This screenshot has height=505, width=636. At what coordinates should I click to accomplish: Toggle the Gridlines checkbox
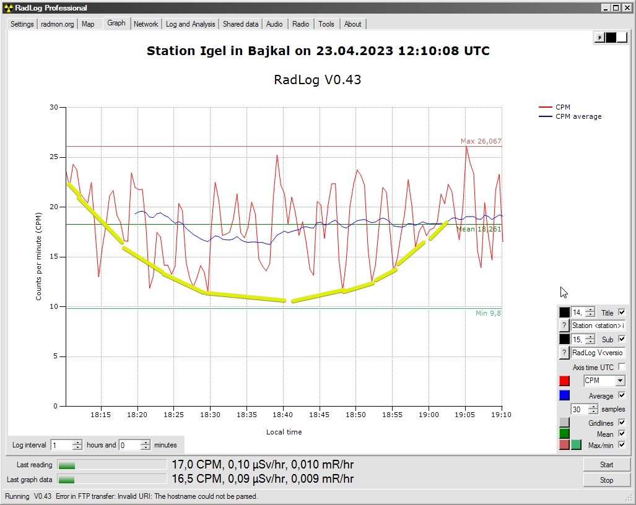click(622, 422)
